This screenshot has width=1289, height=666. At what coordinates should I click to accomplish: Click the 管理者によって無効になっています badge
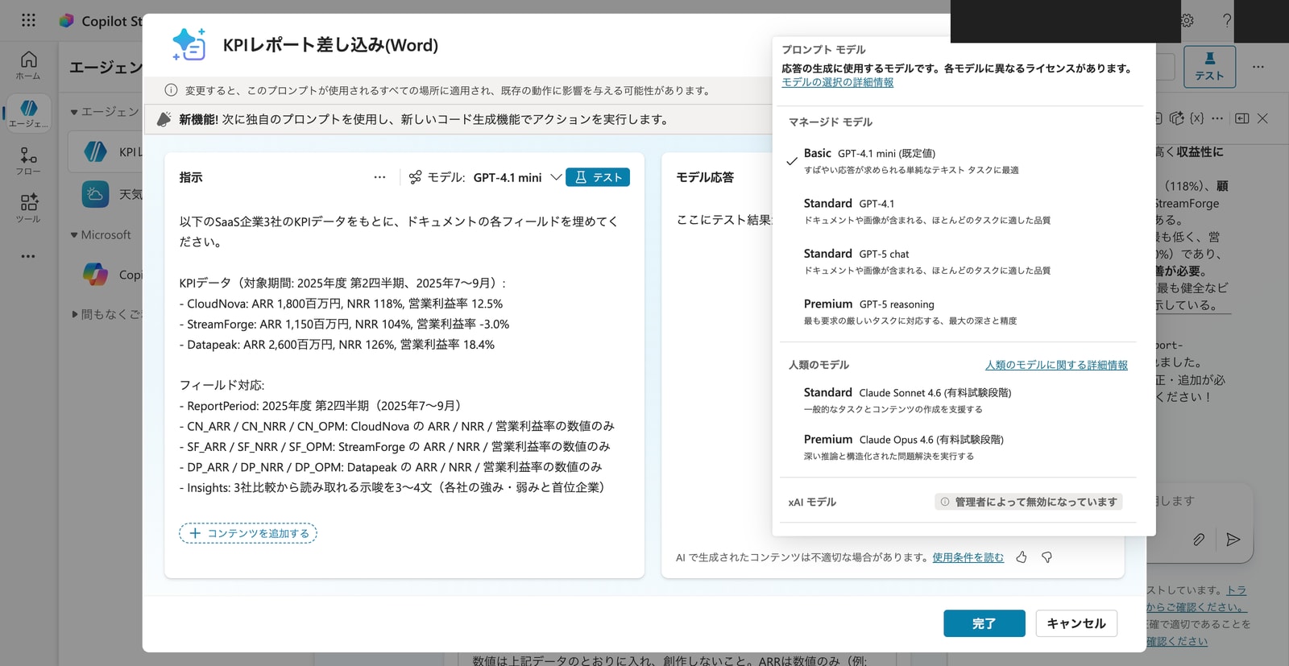[1028, 502]
